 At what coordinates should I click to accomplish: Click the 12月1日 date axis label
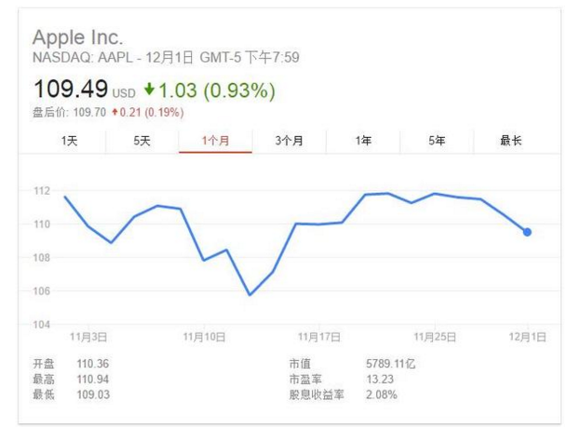coord(528,336)
